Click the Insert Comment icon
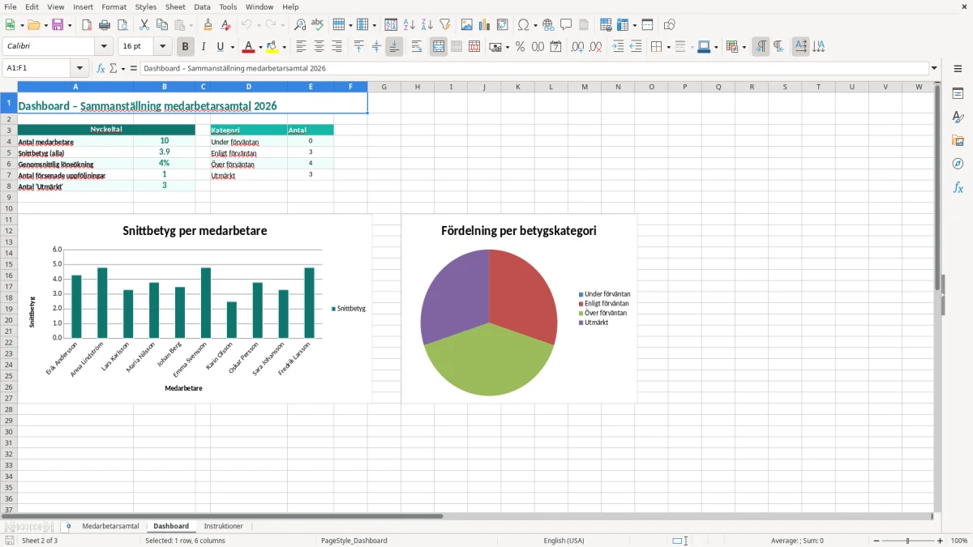 566,25
